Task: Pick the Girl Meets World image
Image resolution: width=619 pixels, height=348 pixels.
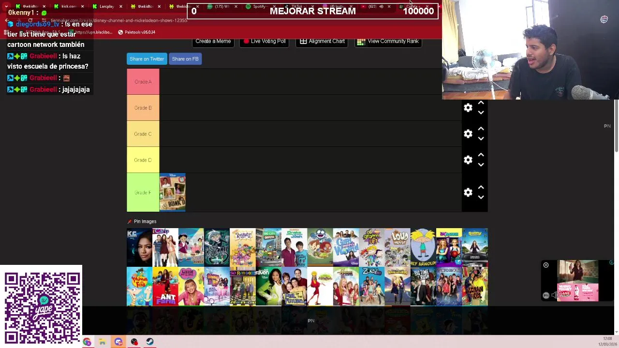Action: pyautogui.click(x=346, y=247)
